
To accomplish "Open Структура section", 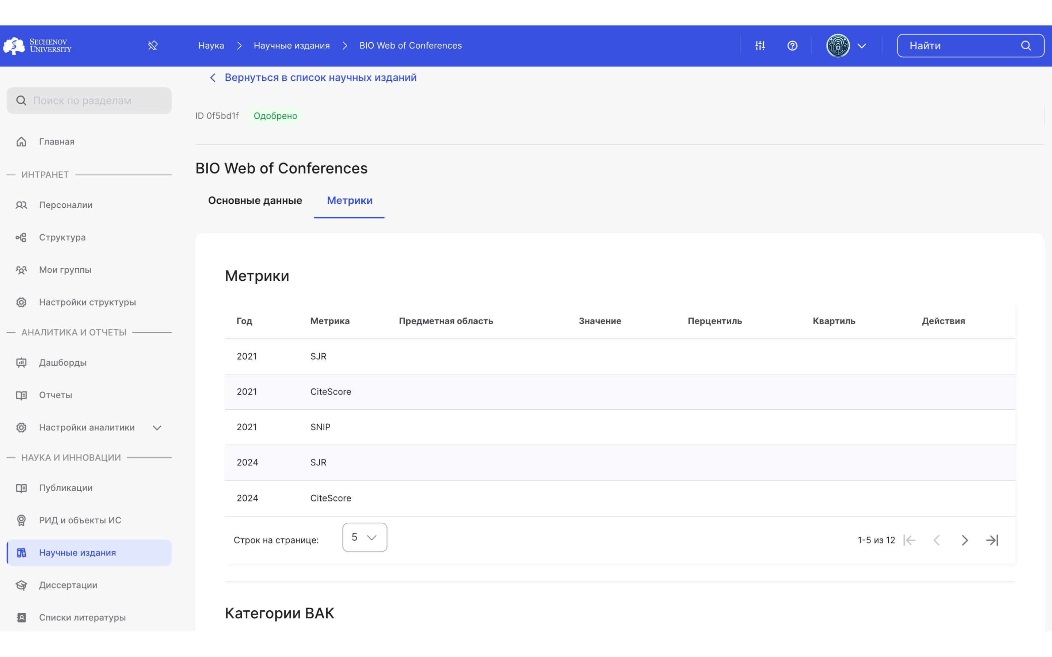I will (x=89, y=237).
